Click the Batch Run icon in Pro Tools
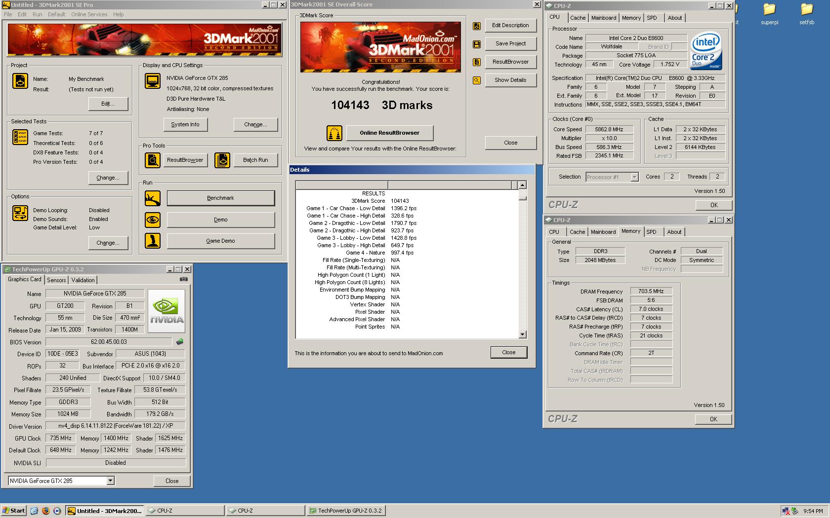The width and height of the screenshot is (830, 518). tap(222, 160)
